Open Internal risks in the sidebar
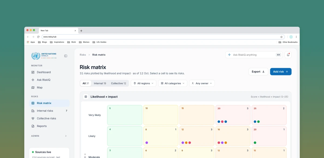The height and width of the screenshot is (158, 324). (x=49, y=111)
